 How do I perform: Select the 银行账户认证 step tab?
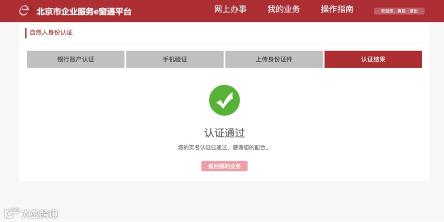(x=76, y=59)
